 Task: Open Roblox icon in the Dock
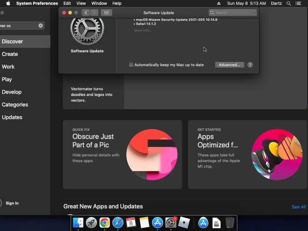(x=184, y=223)
